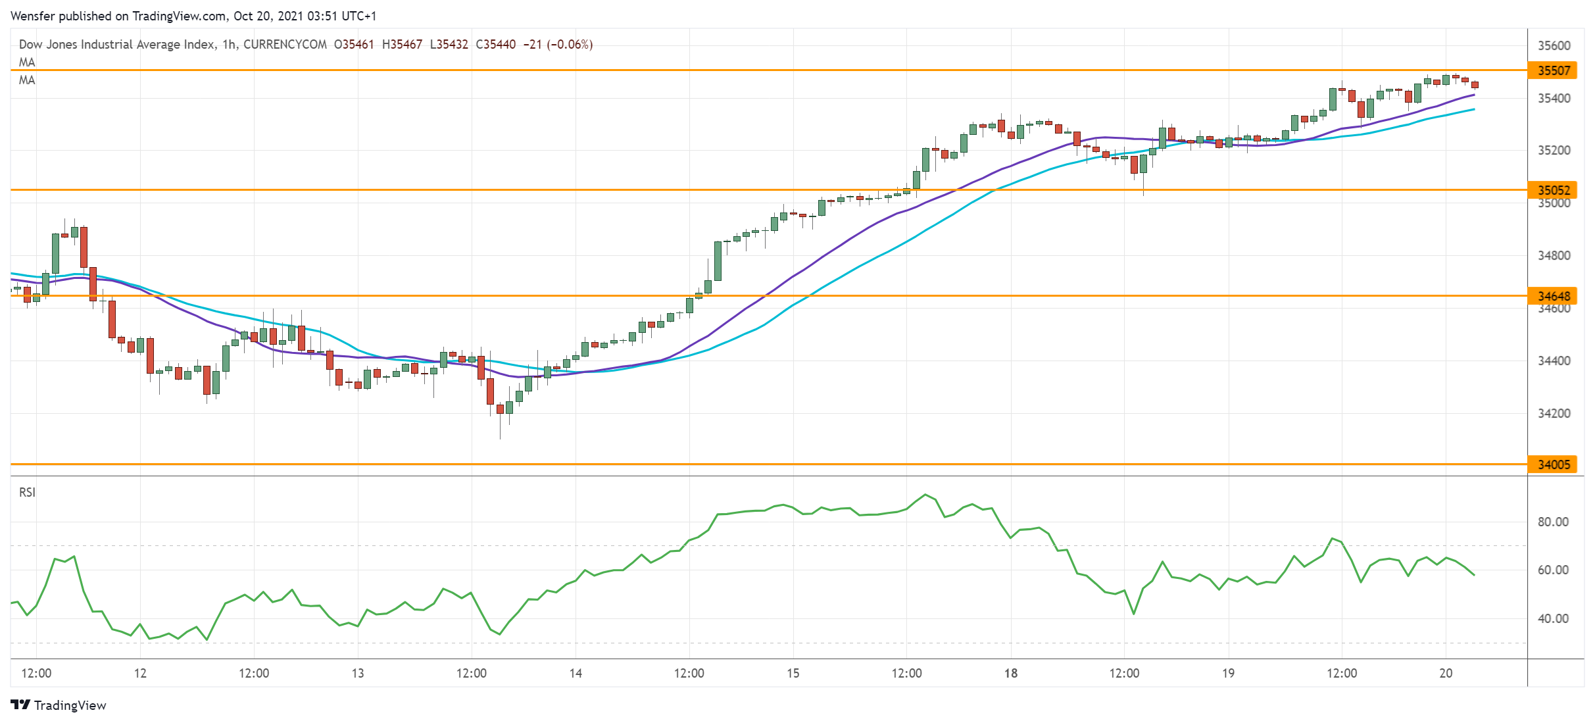
Task: Click the orange 34648 price label
Action: 1553,296
